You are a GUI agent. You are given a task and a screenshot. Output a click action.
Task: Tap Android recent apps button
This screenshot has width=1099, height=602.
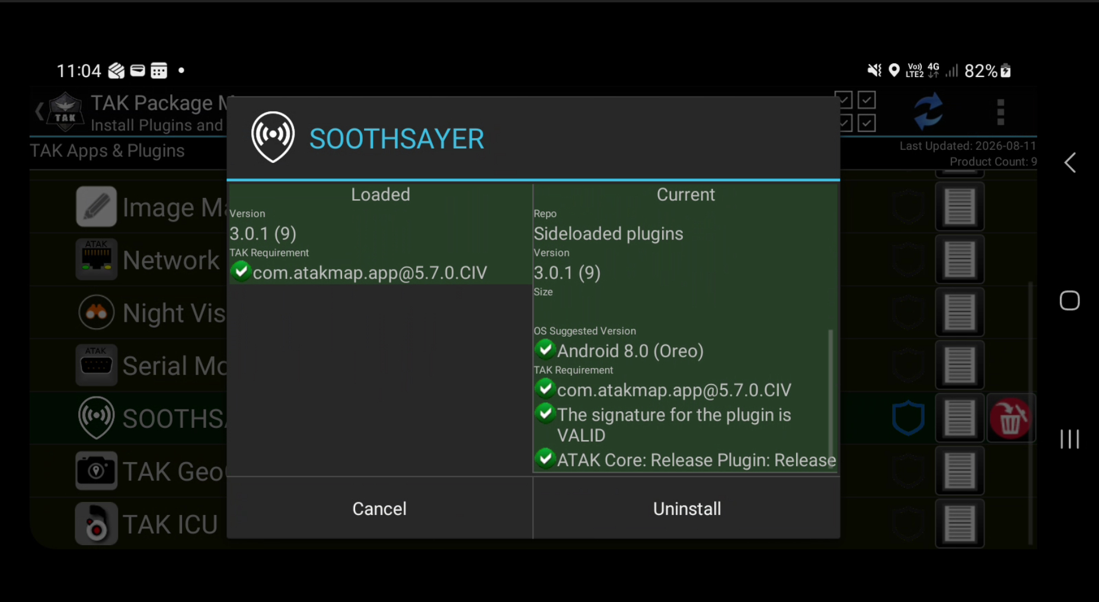(x=1070, y=439)
